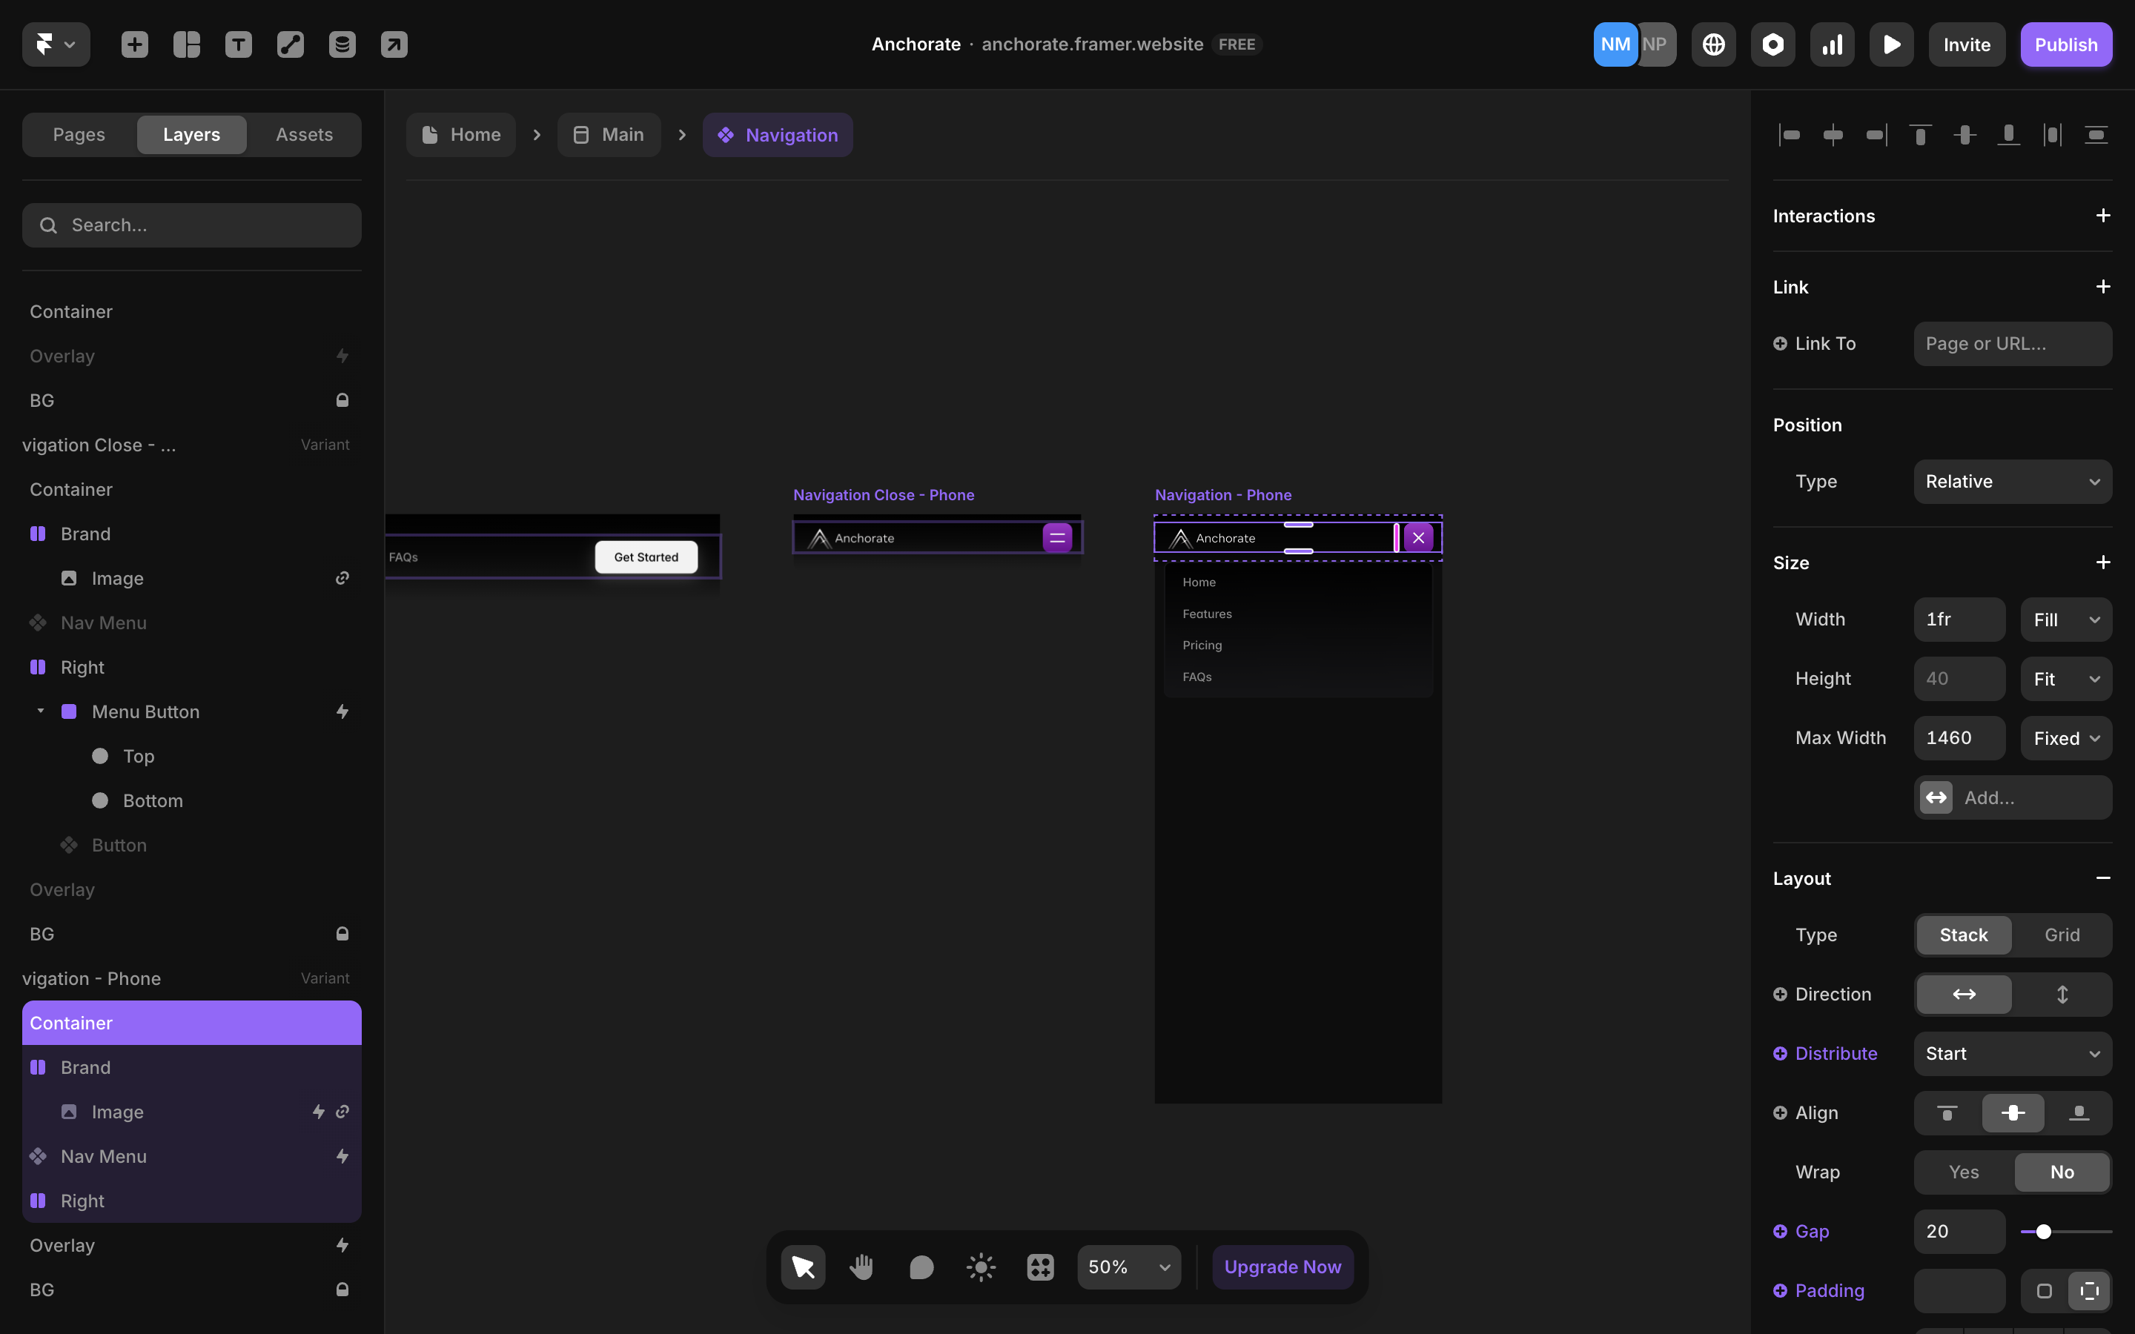Select the Text tool icon
Screen dimensions: 2135x1334
(238, 44)
